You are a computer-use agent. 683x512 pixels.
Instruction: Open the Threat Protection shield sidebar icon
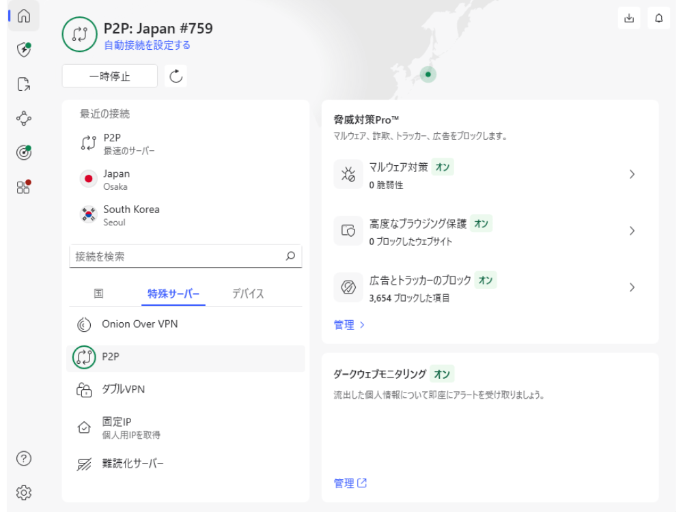click(24, 49)
